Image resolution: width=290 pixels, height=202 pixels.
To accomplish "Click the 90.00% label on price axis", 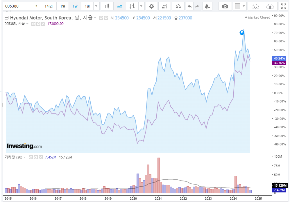I will point(279,16).
